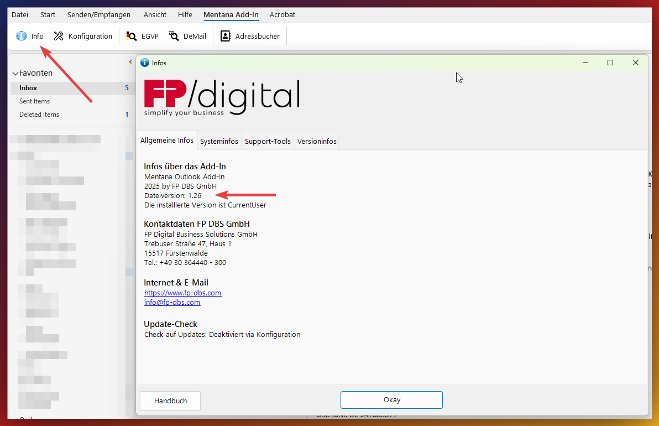Open the EGVP search icon
Screen dimensions: 659x426
[132, 36]
